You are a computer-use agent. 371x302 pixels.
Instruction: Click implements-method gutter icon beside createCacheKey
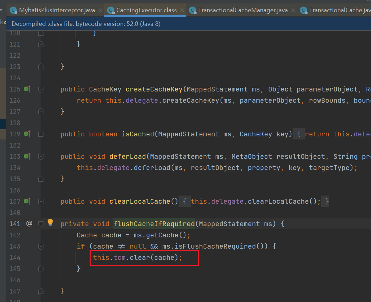pyautogui.click(x=27, y=89)
